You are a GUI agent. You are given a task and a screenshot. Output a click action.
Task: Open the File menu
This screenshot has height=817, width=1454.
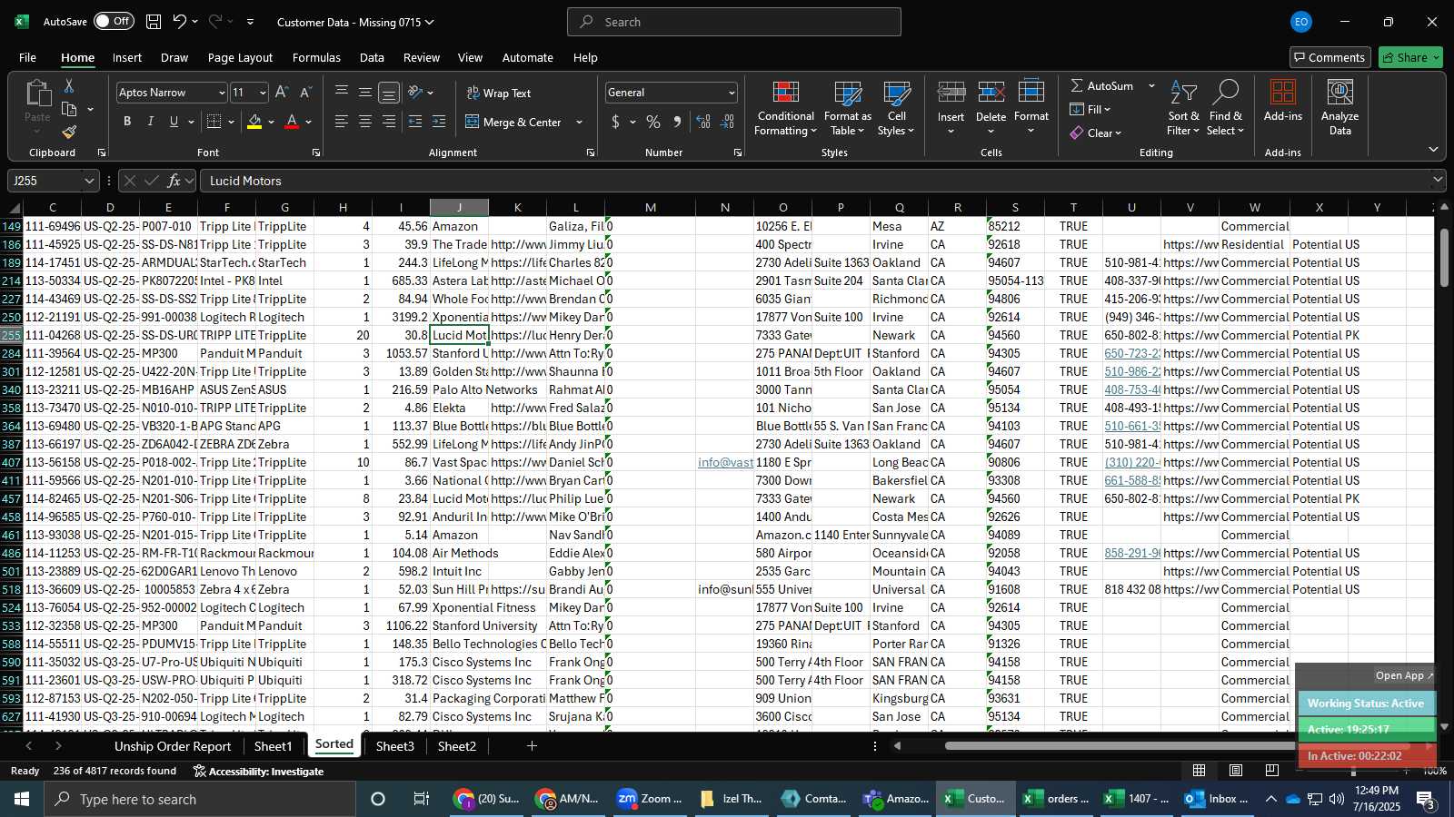click(28, 57)
